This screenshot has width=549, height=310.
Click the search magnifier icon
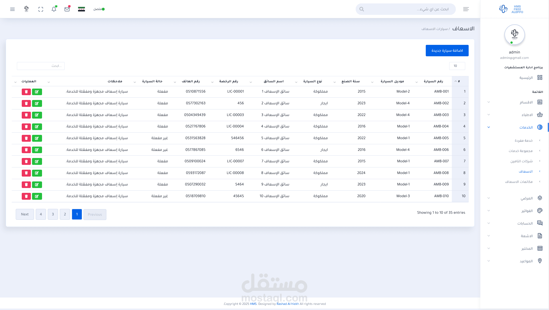[x=362, y=9]
